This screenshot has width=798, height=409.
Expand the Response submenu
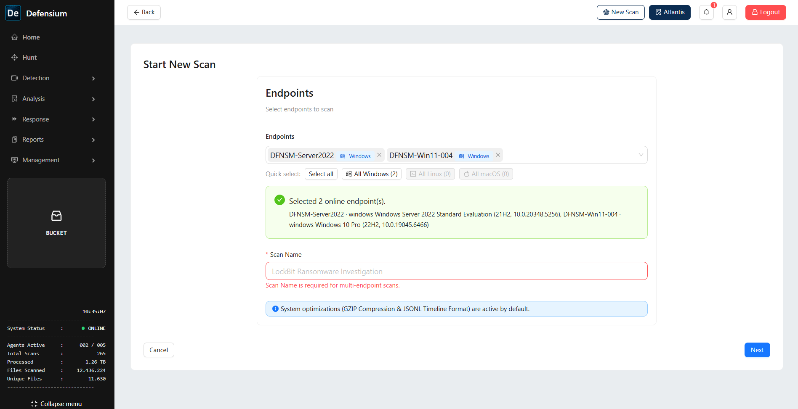[x=53, y=119]
